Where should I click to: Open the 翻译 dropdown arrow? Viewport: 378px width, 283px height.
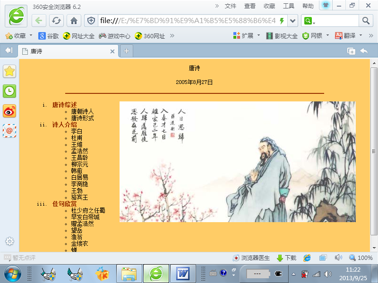coord(361,36)
